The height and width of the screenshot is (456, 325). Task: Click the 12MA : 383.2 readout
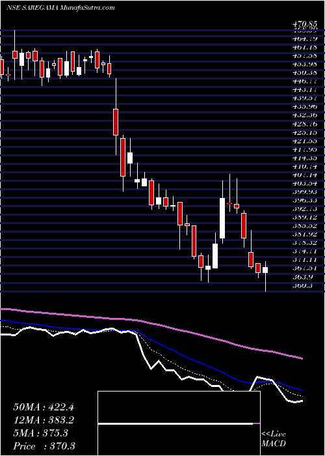[x=44, y=420]
